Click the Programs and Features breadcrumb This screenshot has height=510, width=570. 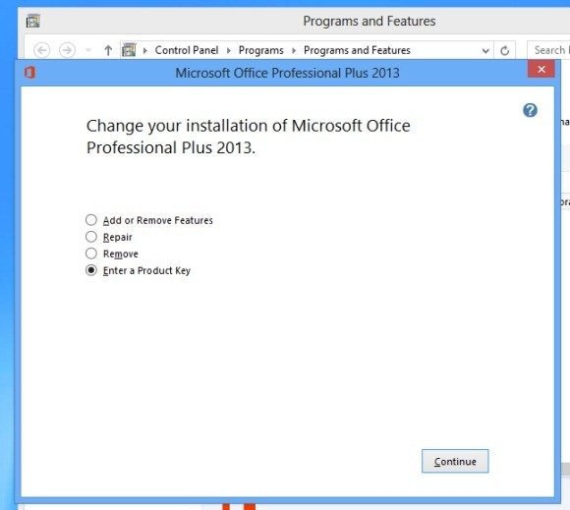pyautogui.click(x=357, y=50)
